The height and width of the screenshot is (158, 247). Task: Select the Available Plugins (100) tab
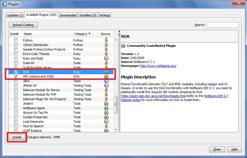coord(41,15)
